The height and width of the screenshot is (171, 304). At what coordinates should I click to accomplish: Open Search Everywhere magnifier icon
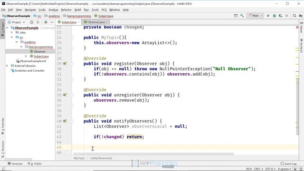click(294, 16)
